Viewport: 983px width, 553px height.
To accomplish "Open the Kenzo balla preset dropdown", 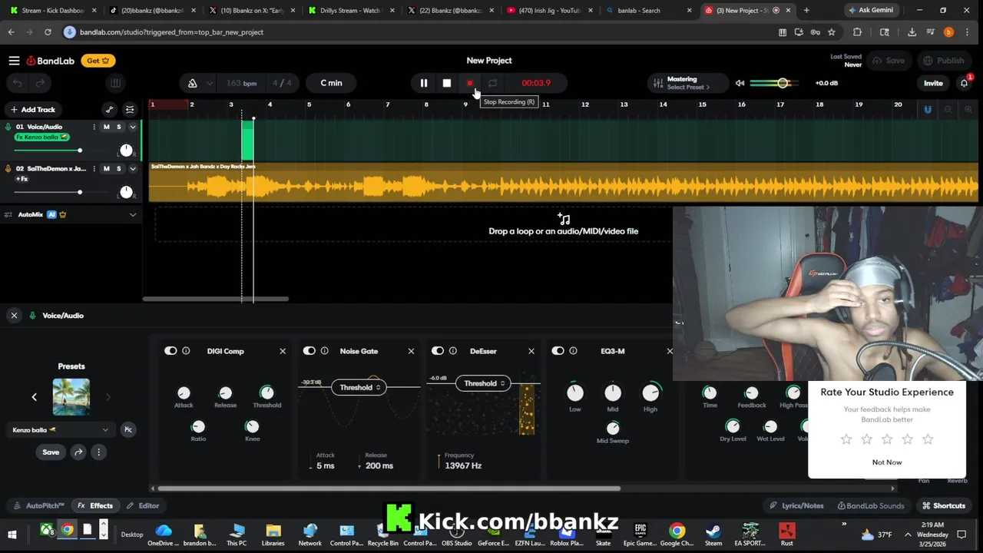I will [60, 430].
